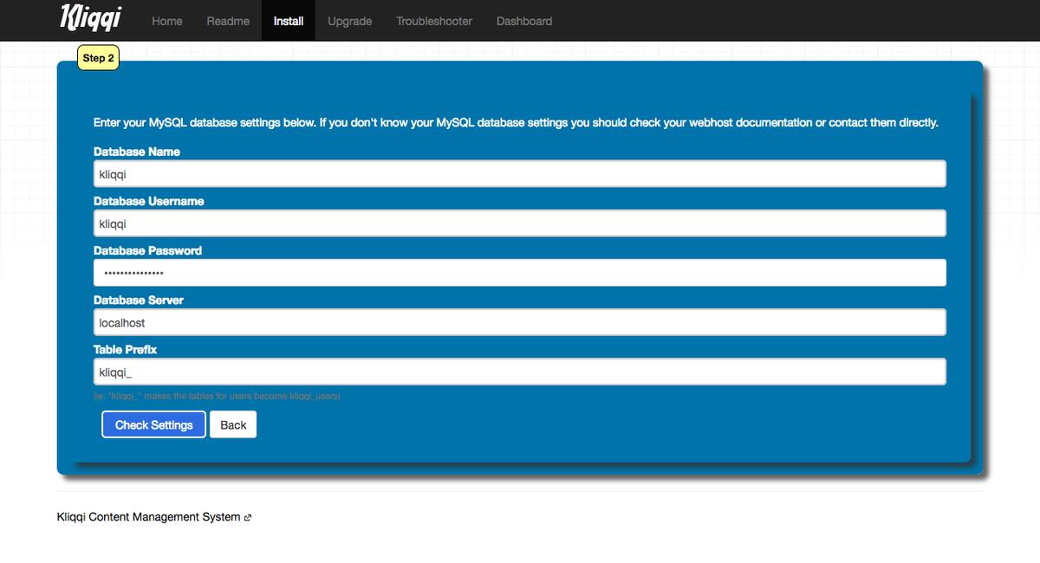Image resolution: width=1040 pixels, height=563 pixels.
Task: Click the Database Server field containing localhost
Action: [519, 322]
